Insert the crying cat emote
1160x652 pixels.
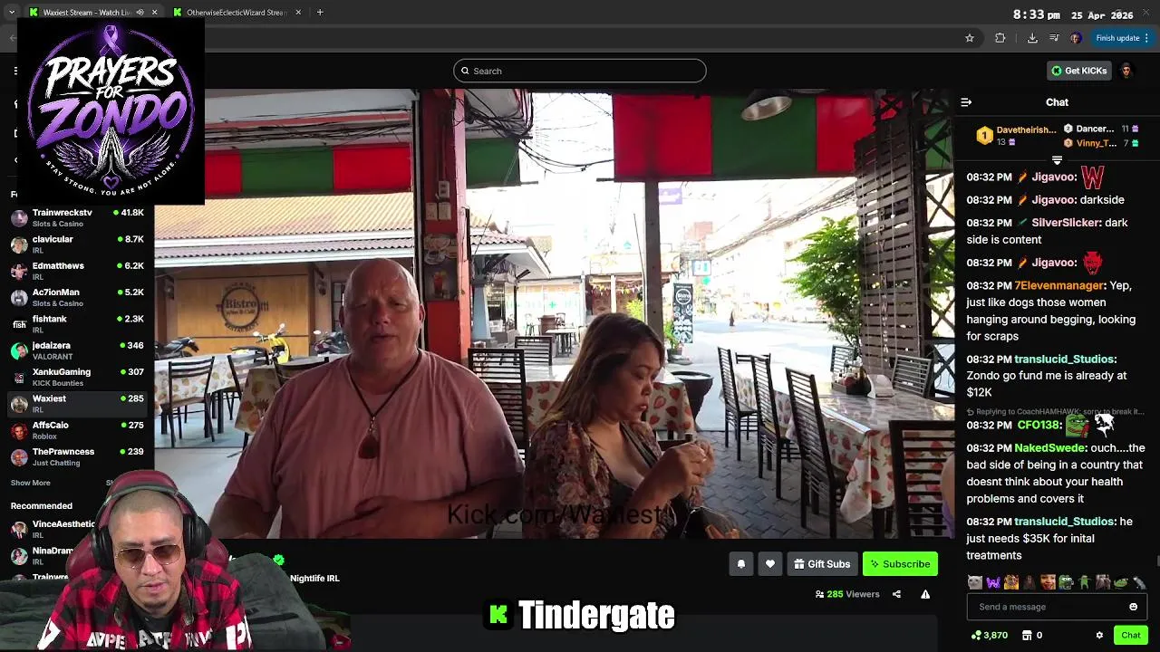(975, 582)
